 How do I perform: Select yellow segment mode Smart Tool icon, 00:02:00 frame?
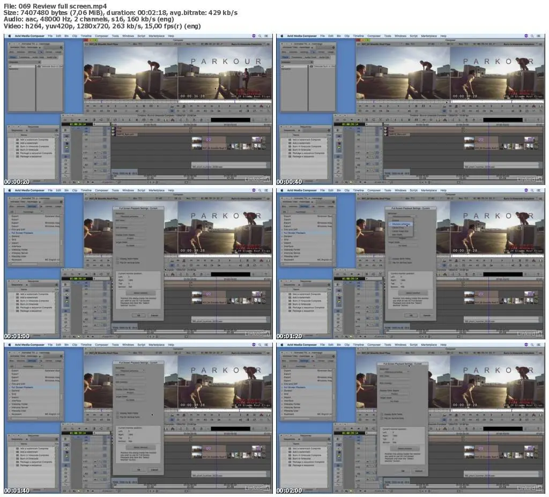pyautogui.click(x=339, y=456)
